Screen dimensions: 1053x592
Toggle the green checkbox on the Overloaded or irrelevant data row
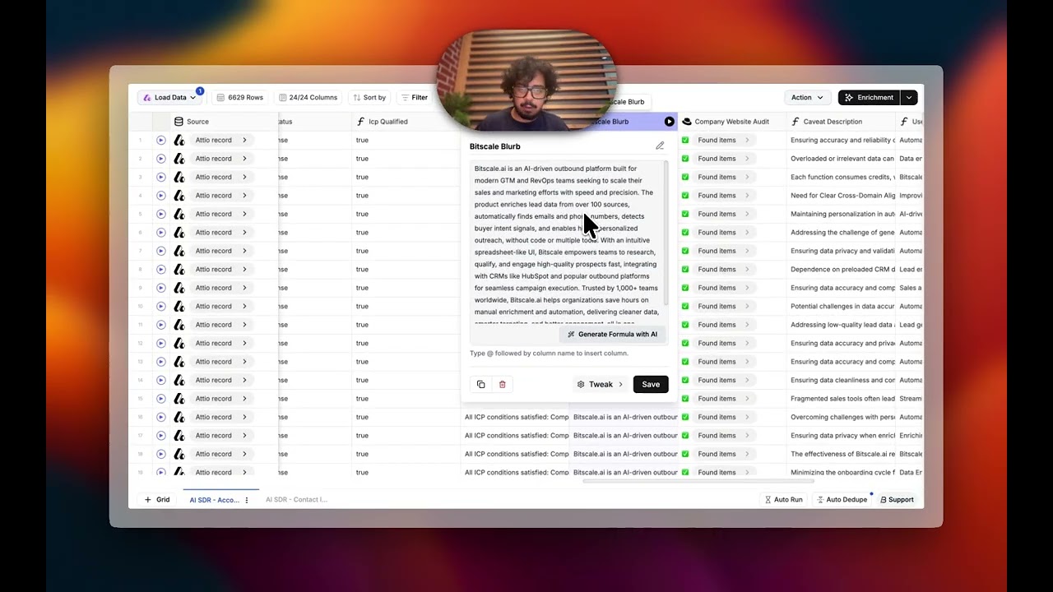click(685, 159)
